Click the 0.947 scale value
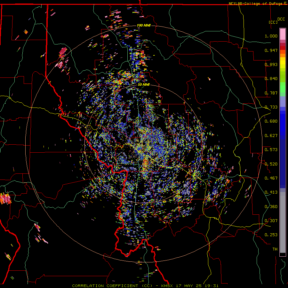This screenshot has width=288, height=288. click(x=271, y=50)
